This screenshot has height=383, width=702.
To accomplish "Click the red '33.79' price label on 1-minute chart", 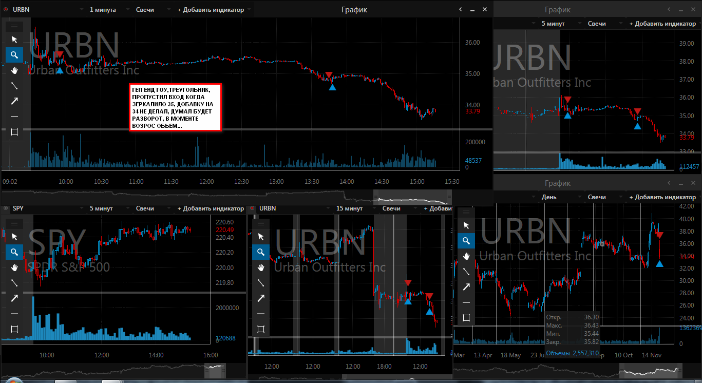I will coord(472,110).
